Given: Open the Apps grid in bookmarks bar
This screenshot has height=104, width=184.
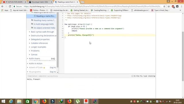Looking at the screenshot, I should click(5, 10).
